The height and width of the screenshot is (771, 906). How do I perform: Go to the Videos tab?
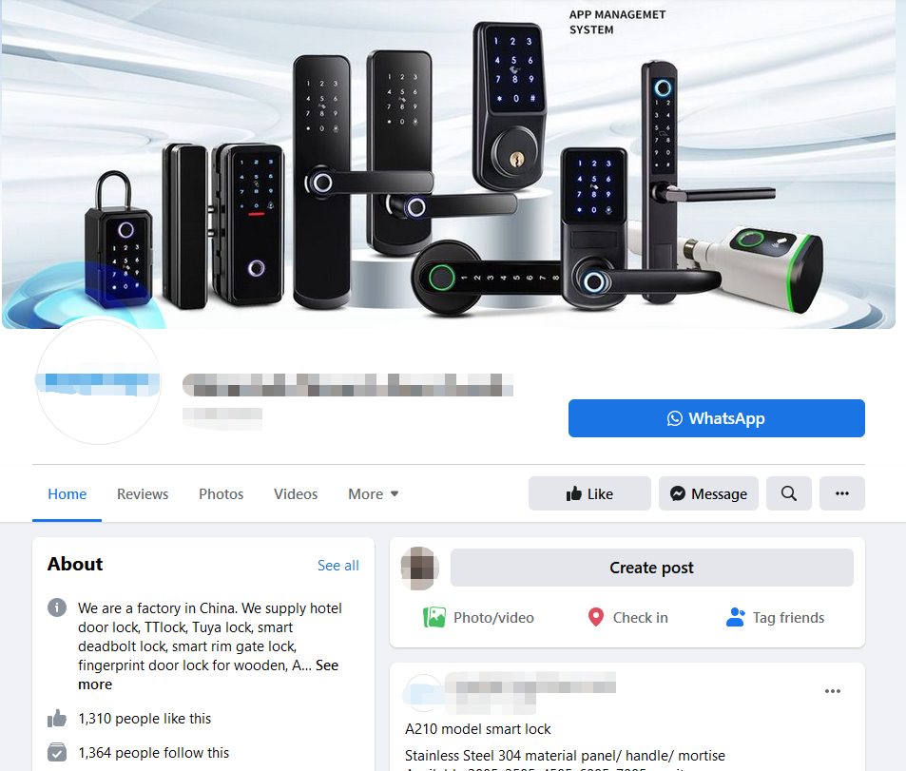296,494
